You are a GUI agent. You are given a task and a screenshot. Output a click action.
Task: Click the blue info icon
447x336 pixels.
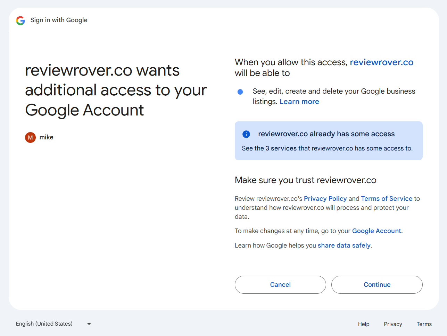click(246, 134)
